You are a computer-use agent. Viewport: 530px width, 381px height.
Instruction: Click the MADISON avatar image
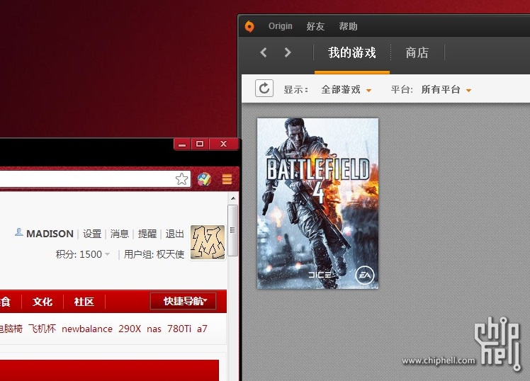tap(208, 242)
